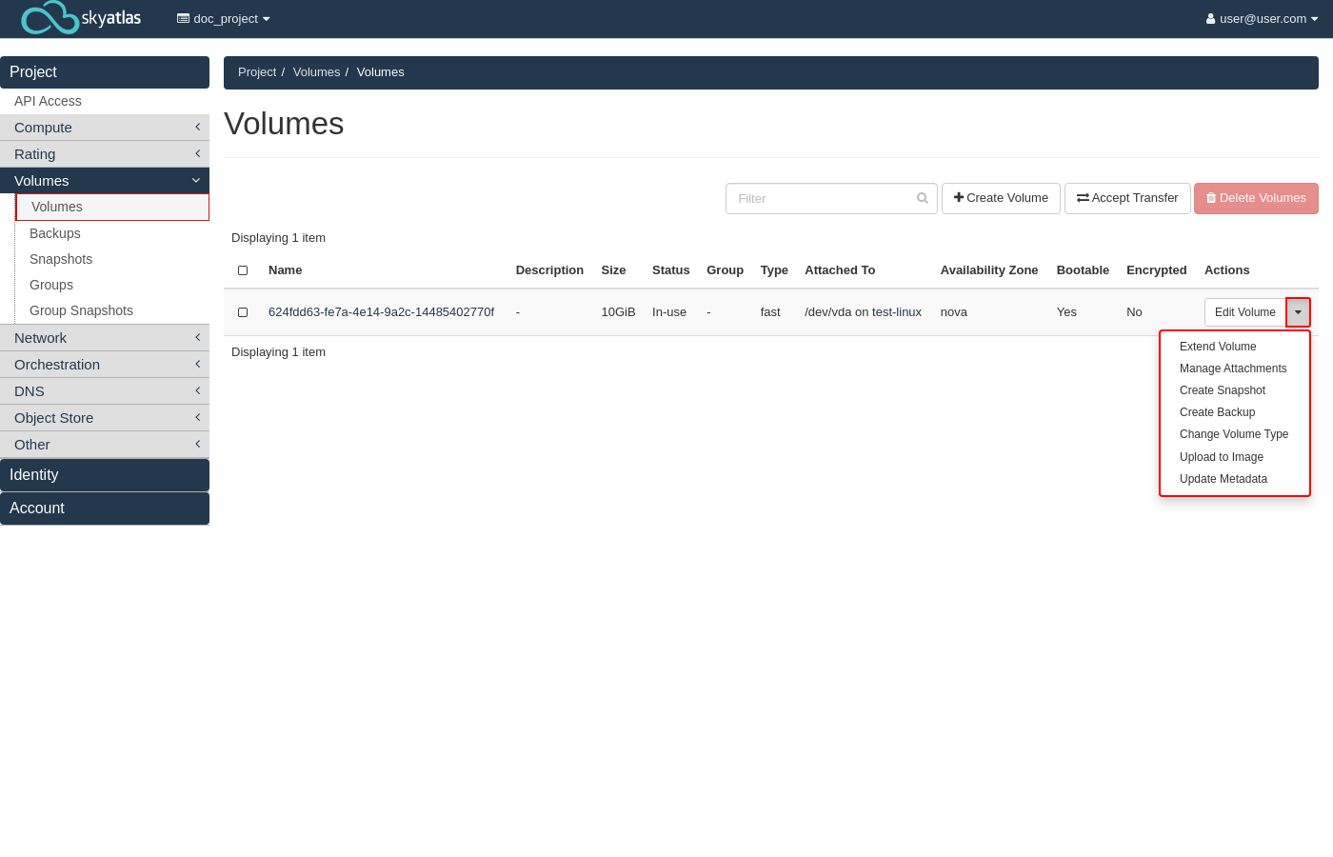This screenshot has width=1333, height=857.
Task: Click Project in the breadcrumb
Action: (x=257, y=72)
